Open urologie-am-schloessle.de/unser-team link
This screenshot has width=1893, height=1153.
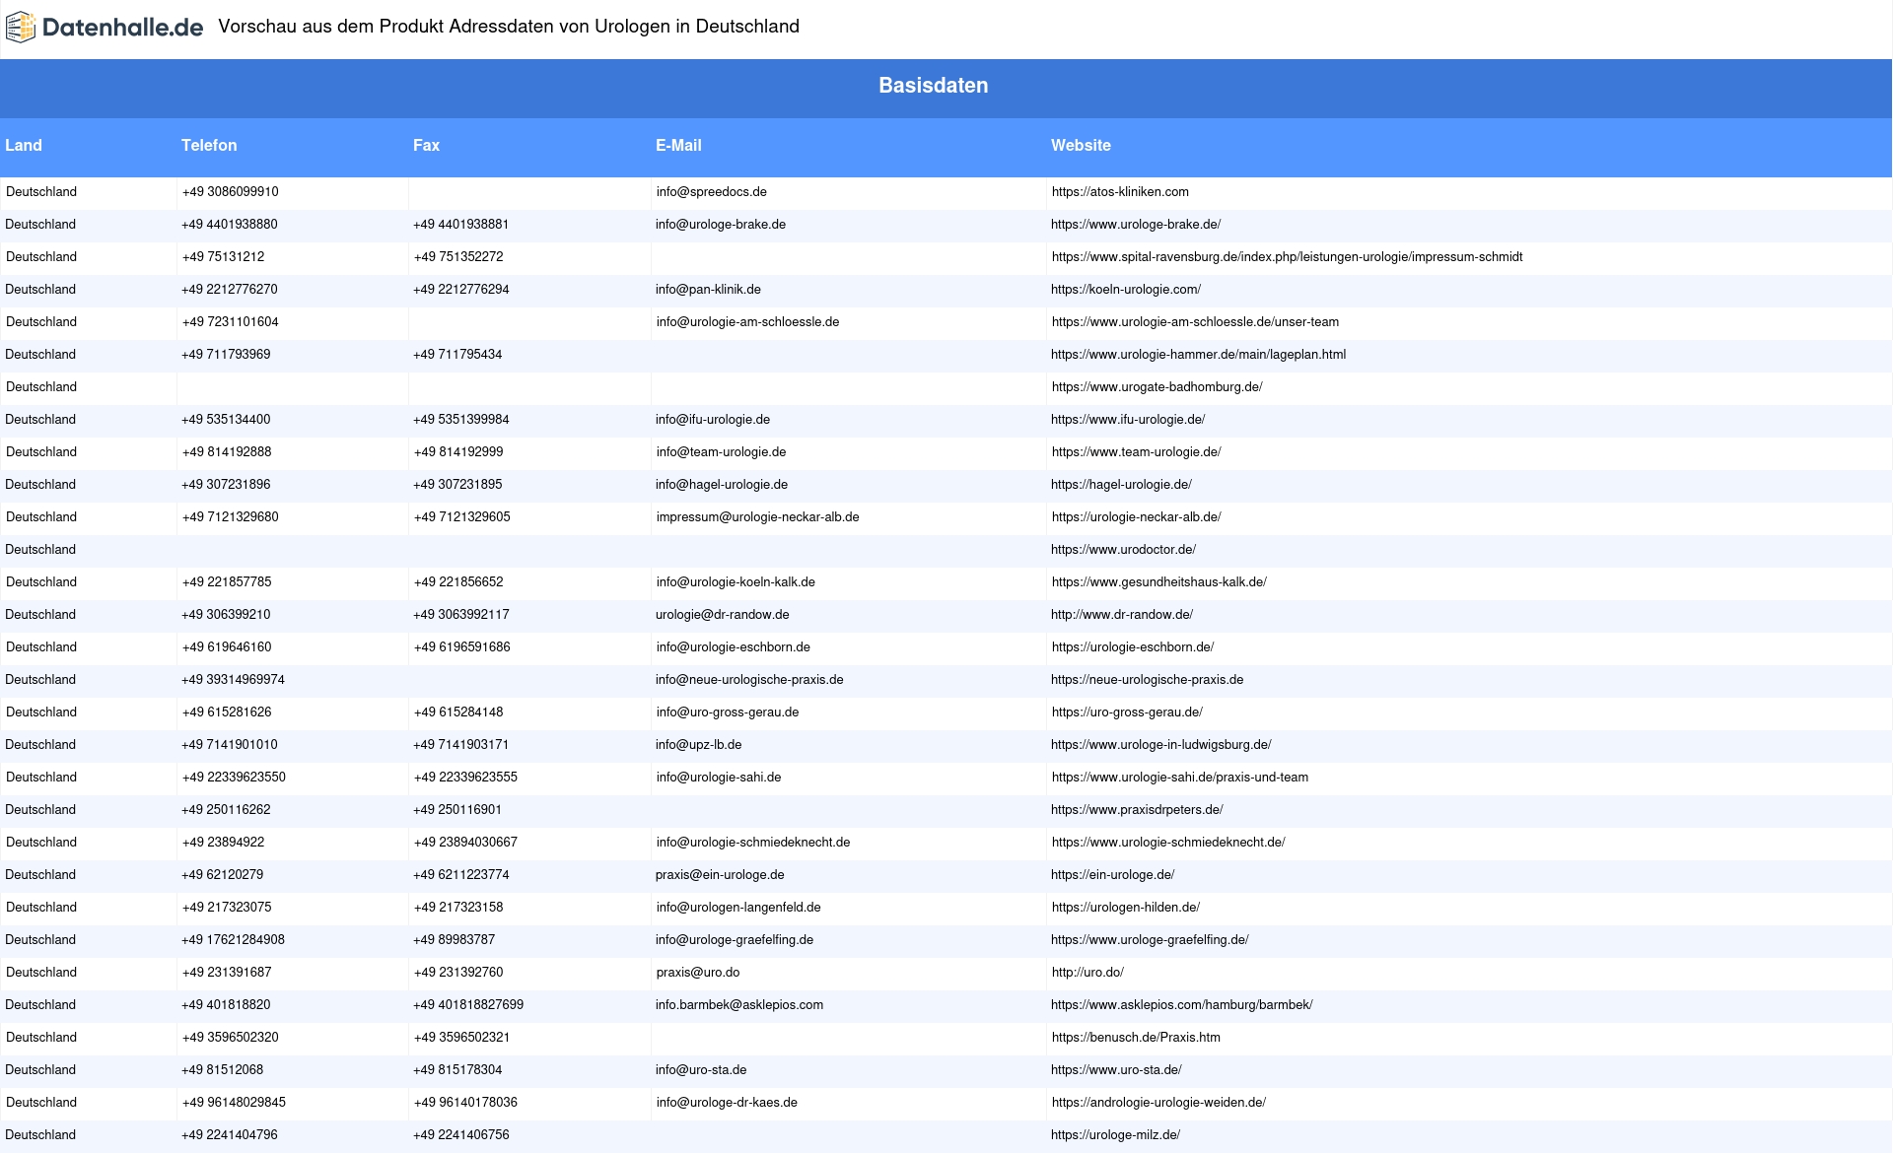tap(1195, 322)
